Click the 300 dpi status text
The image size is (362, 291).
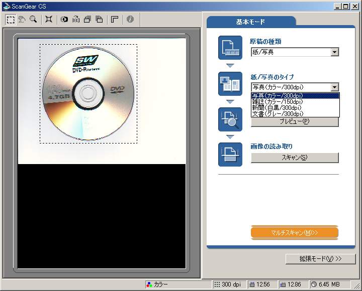231,285
